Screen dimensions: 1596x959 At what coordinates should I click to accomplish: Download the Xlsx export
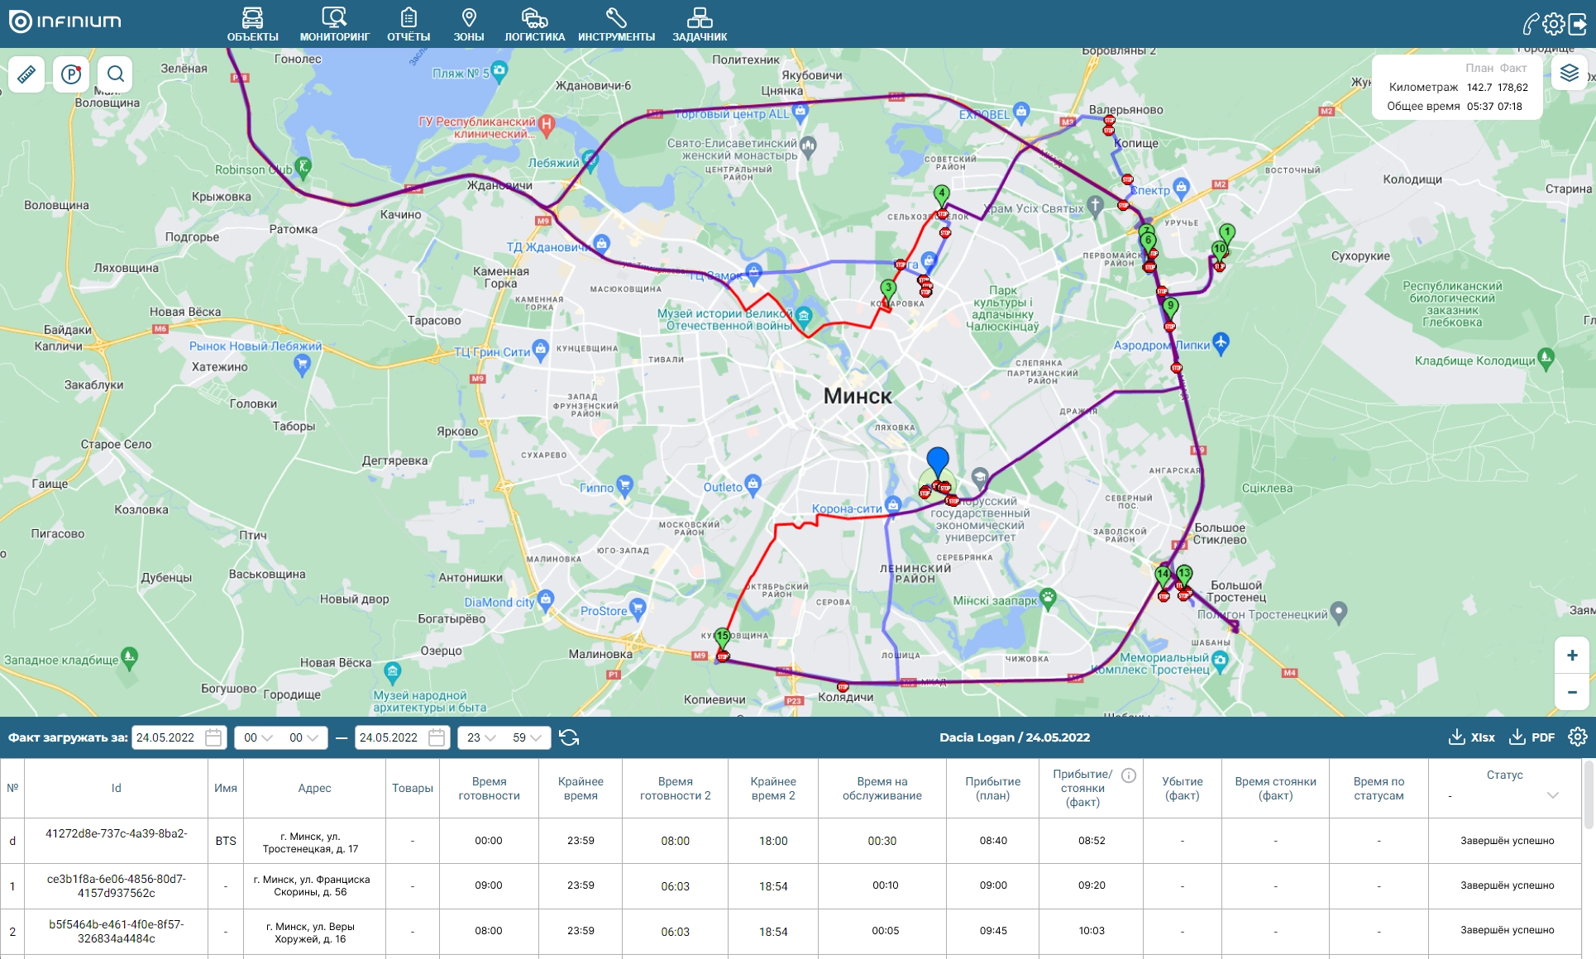click(x=1472, y=737)
